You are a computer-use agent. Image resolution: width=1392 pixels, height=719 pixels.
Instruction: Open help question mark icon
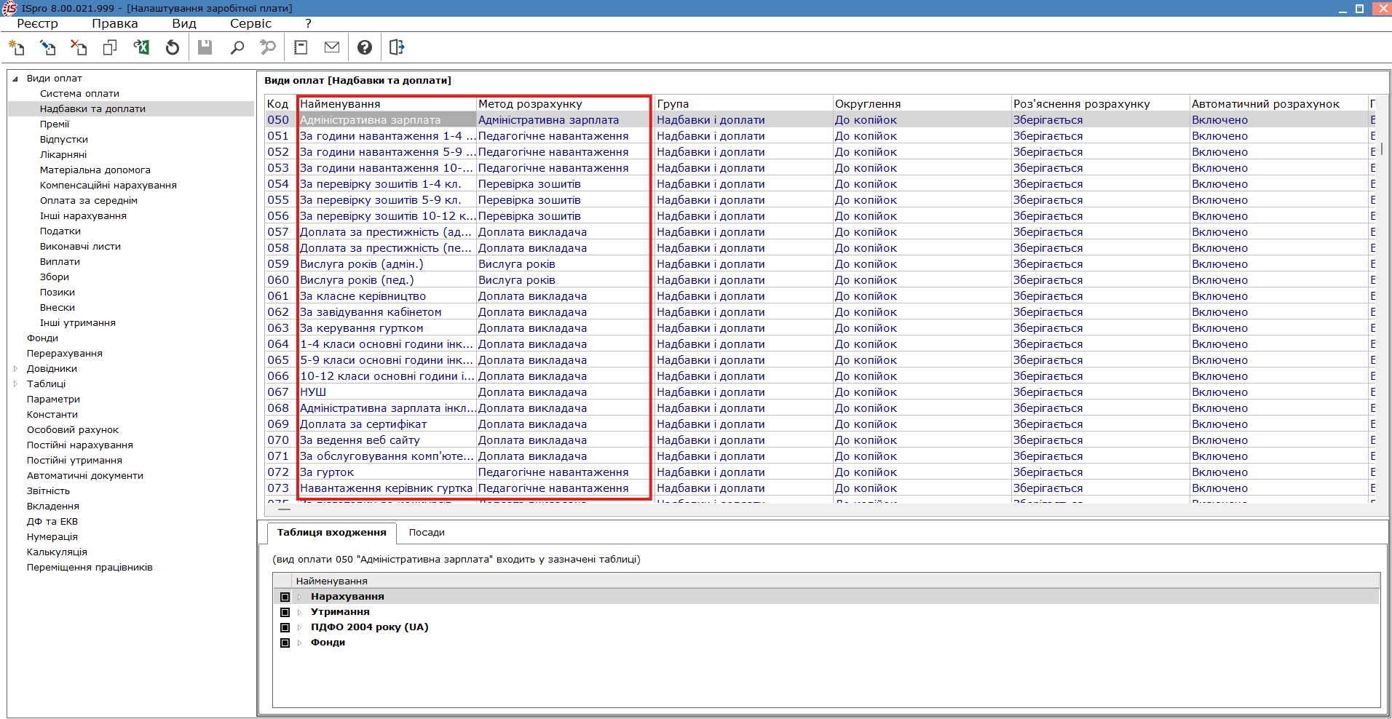365,47
